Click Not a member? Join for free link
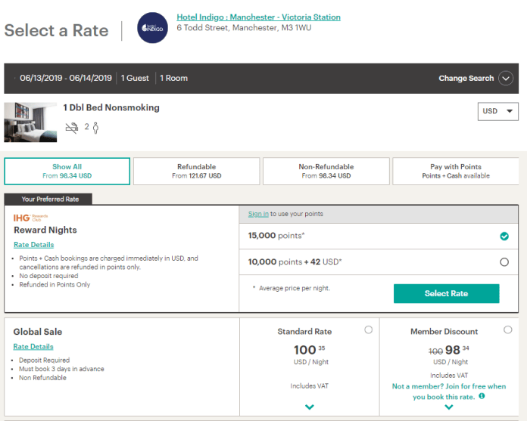This screenshot has width=527, height=421. pos(449,392)
